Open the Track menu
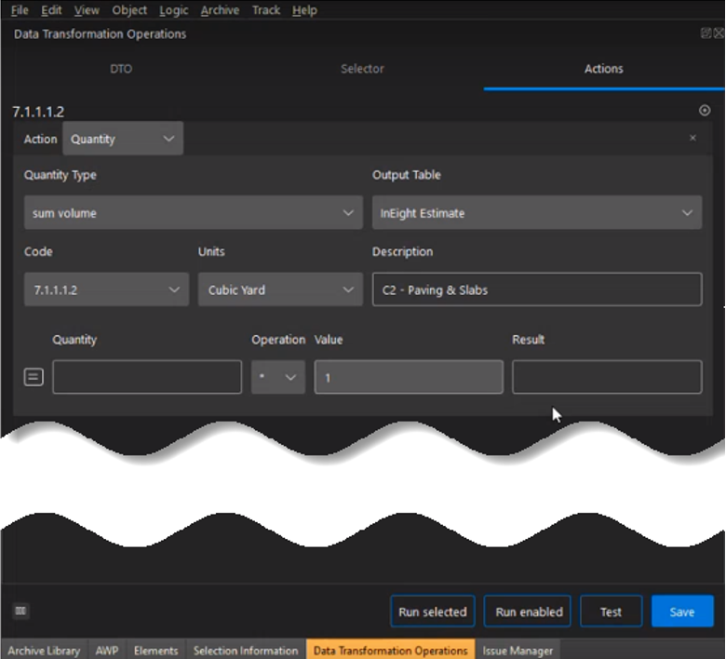This screenshot has width=726, height=659. tap(266, 10)
